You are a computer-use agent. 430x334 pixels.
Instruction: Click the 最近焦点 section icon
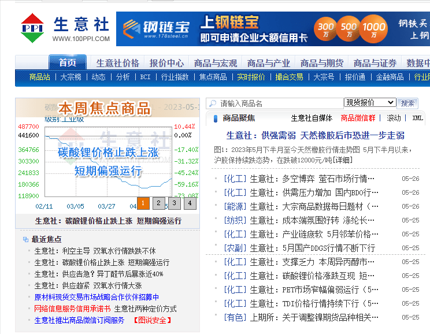coord(25,239)
